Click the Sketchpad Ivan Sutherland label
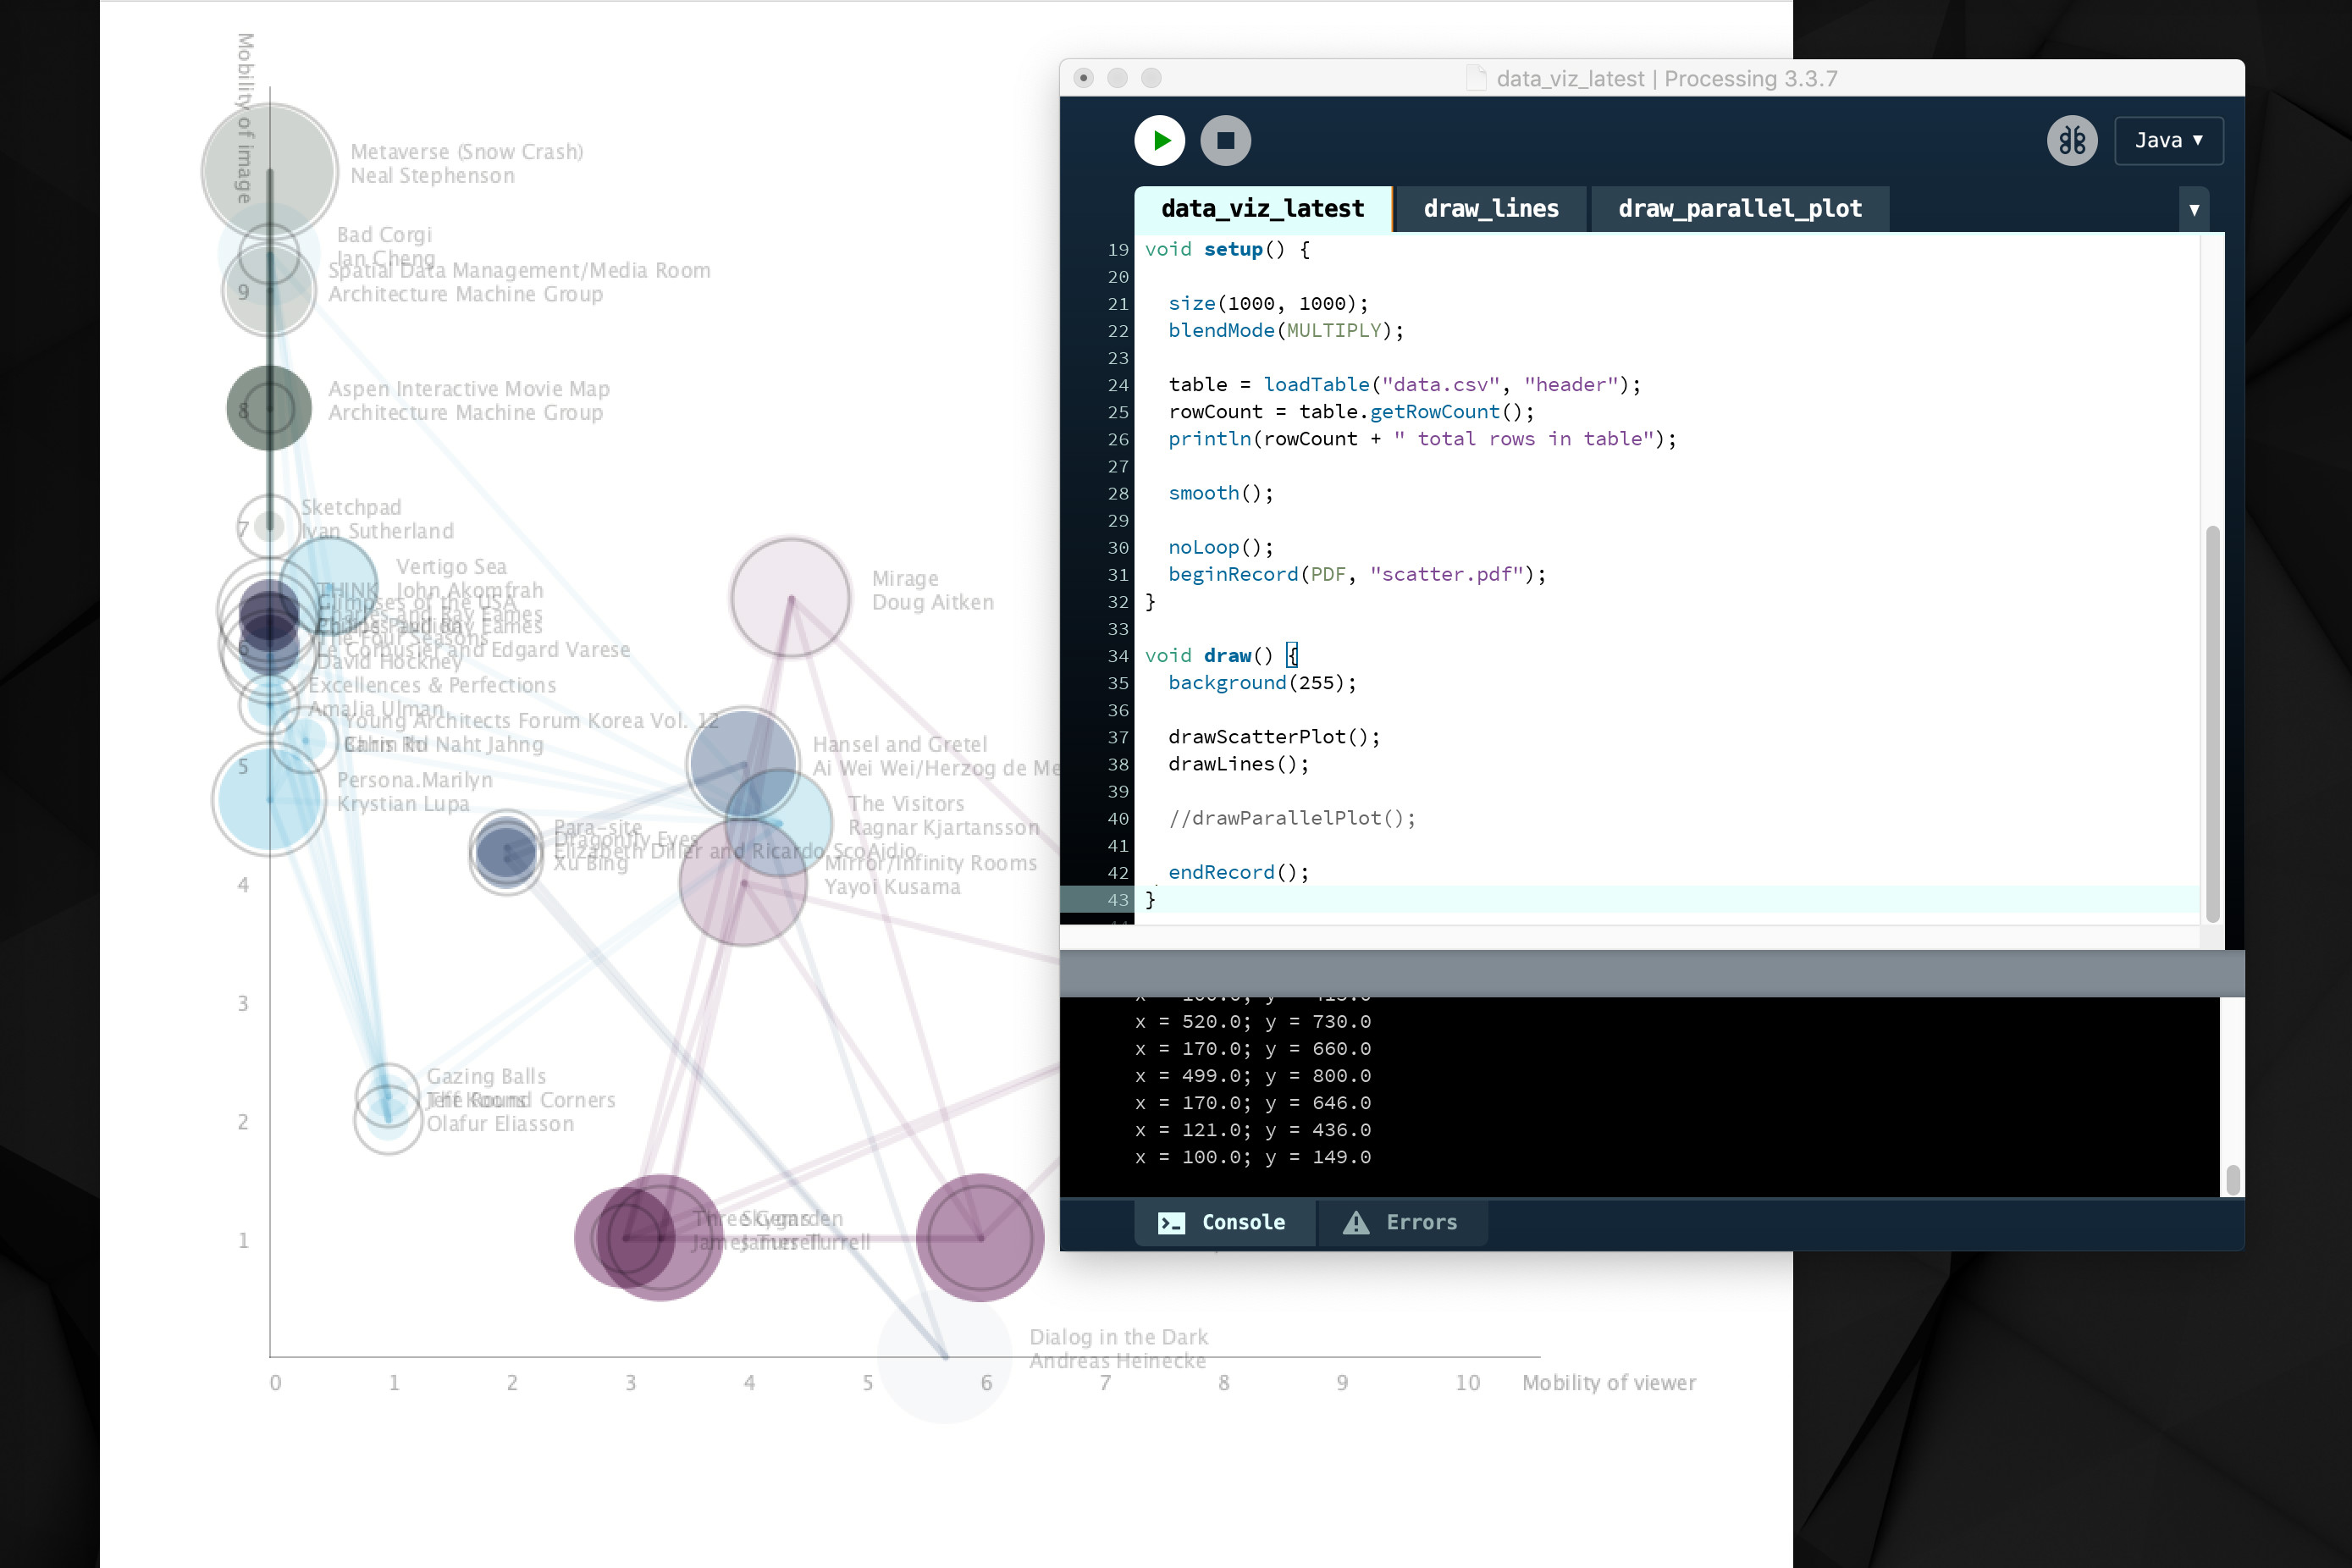Viewport: 2352px width, 1568px height. tap(376, 519)
